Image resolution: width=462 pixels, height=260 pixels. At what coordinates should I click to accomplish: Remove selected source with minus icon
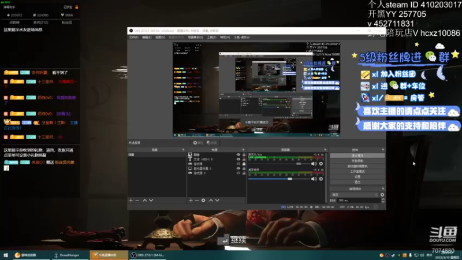pos(197,200)
